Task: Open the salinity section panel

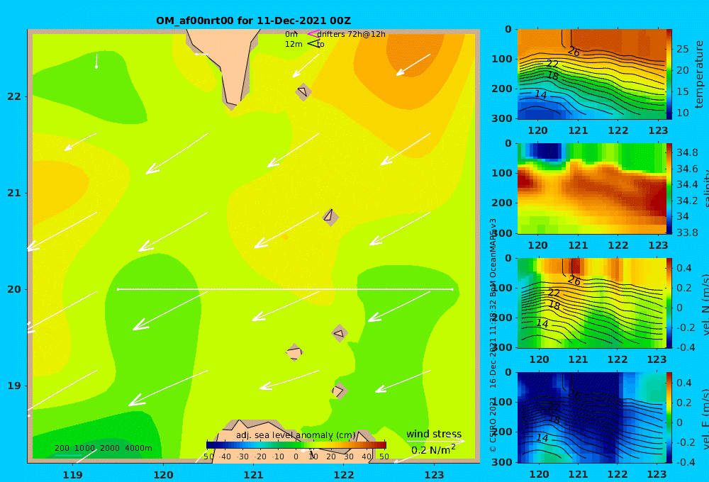Action: click(591, 189)
